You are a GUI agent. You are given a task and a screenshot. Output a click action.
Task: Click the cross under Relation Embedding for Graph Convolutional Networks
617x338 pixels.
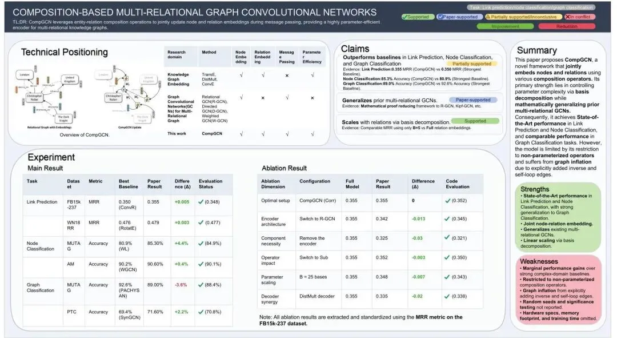(x=263, y=98)
